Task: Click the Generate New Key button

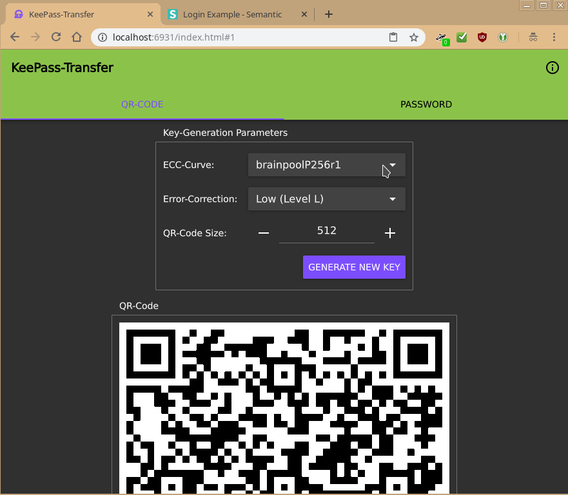Action: pyautogui.click(x=355, y=267)
